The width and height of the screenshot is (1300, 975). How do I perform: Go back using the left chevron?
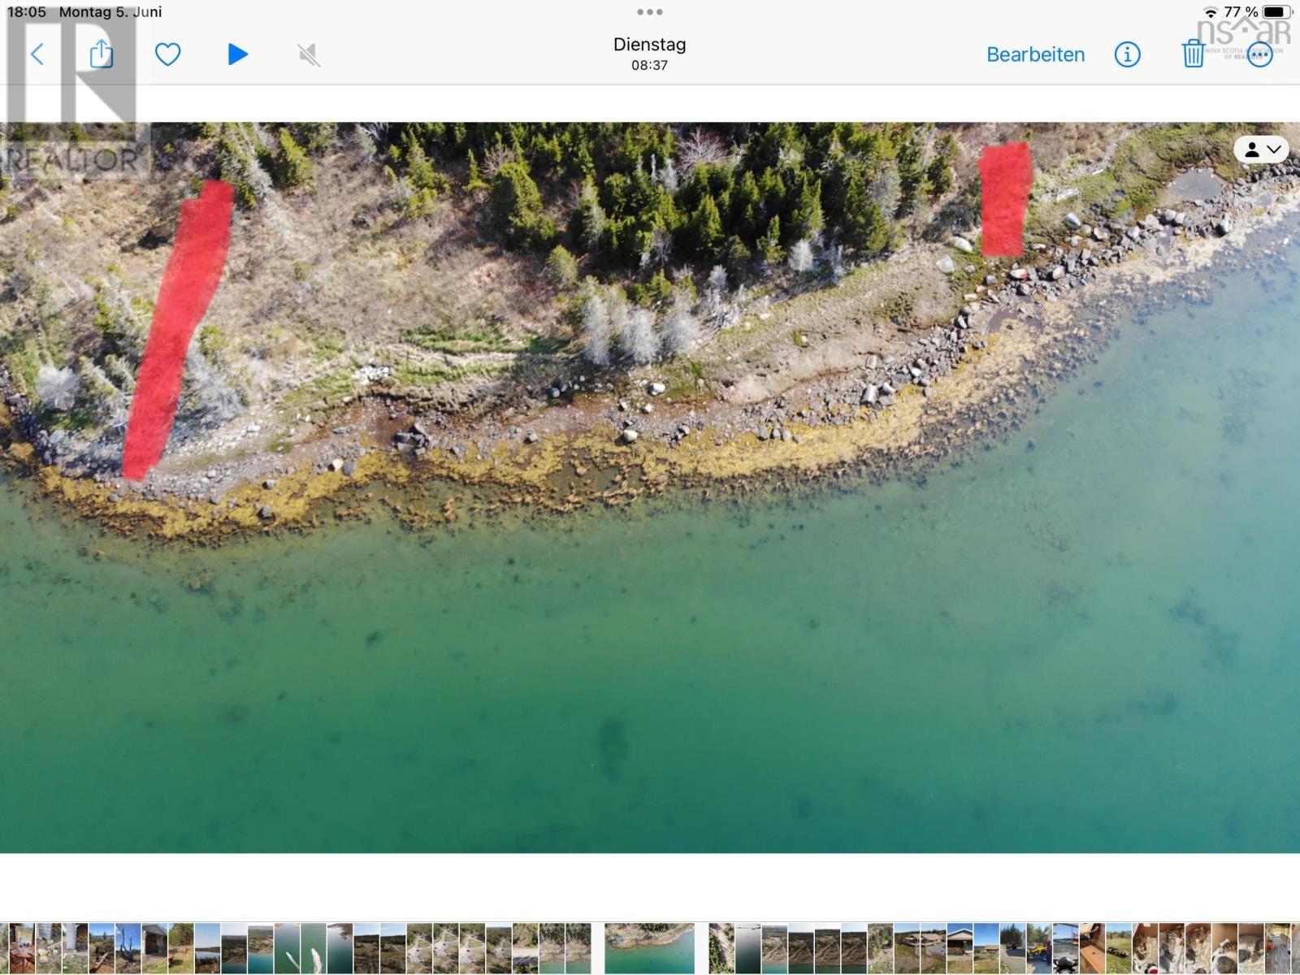click(x=37, y=54)
